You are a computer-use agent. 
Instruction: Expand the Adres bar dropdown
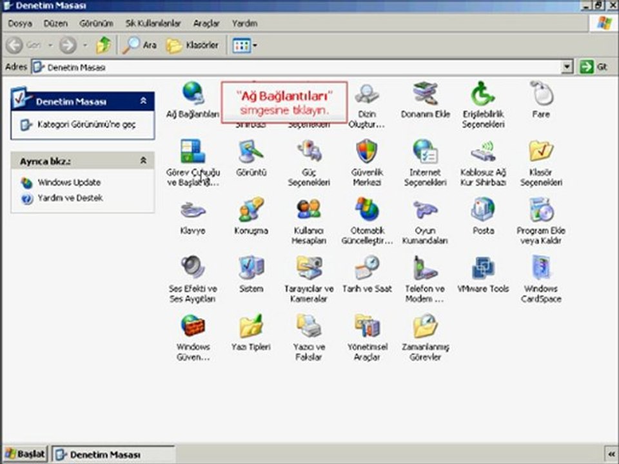pos(567,67)
